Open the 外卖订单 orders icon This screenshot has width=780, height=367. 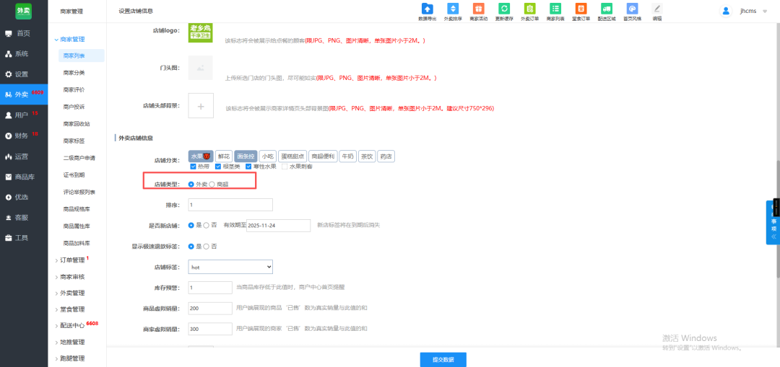click(x=529, y=9)
